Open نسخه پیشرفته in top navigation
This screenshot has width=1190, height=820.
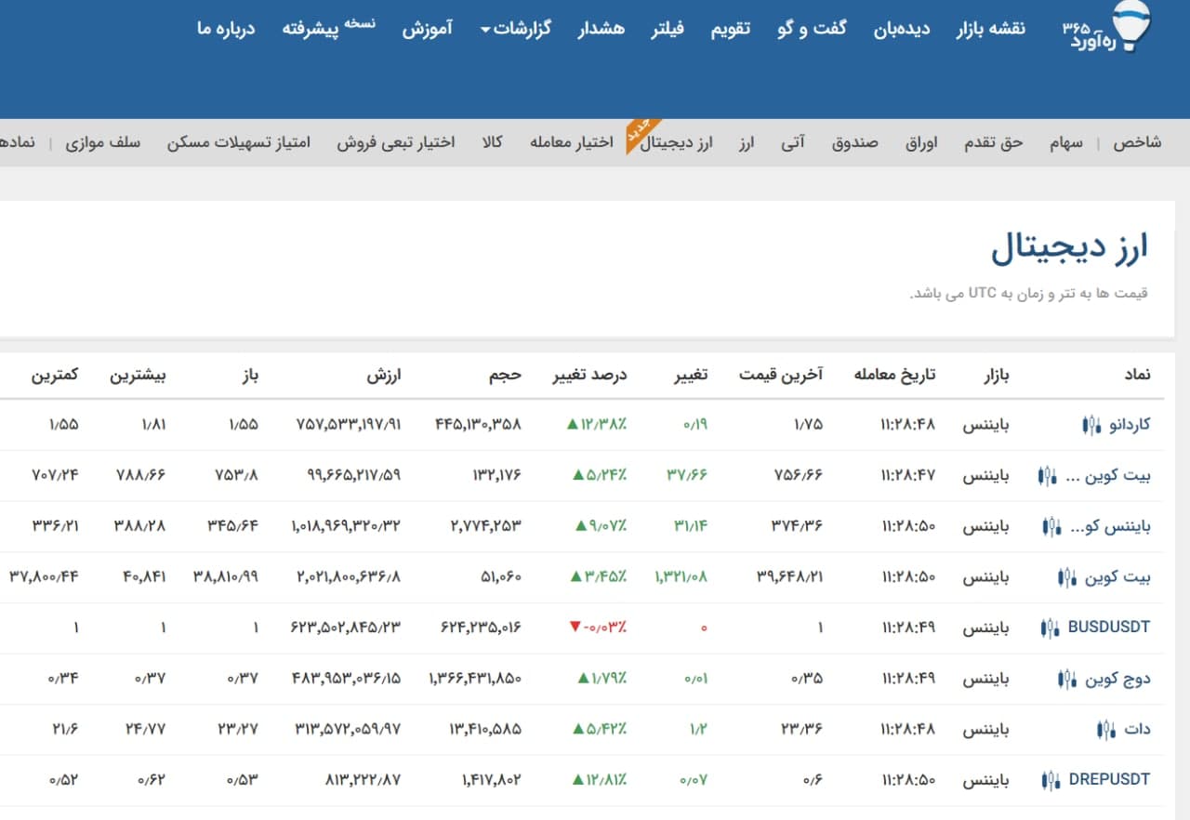329,28
